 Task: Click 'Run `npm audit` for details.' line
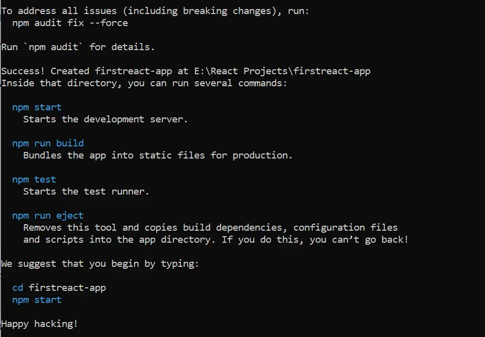point(78,47)
